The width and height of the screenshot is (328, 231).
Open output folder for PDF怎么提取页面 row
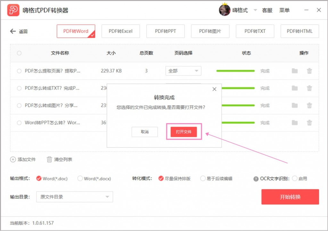[295, 71]
